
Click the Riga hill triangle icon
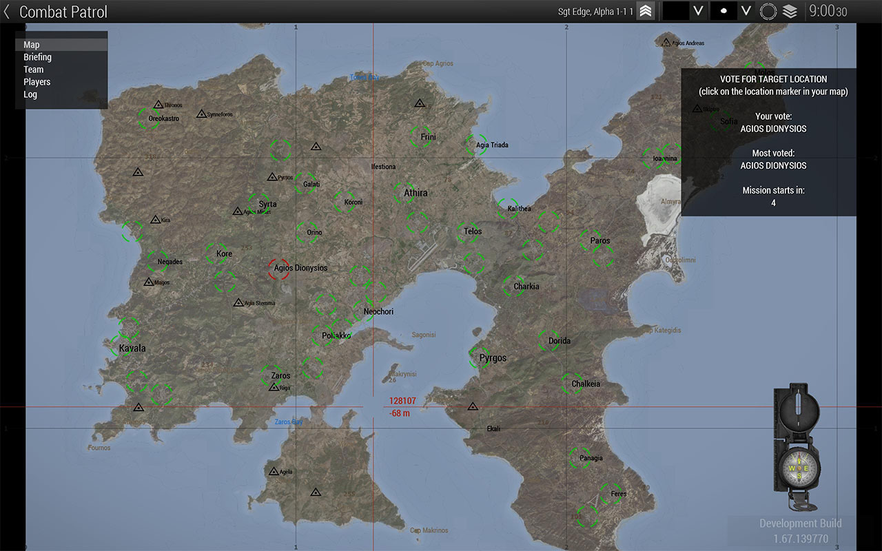[274, 387]
